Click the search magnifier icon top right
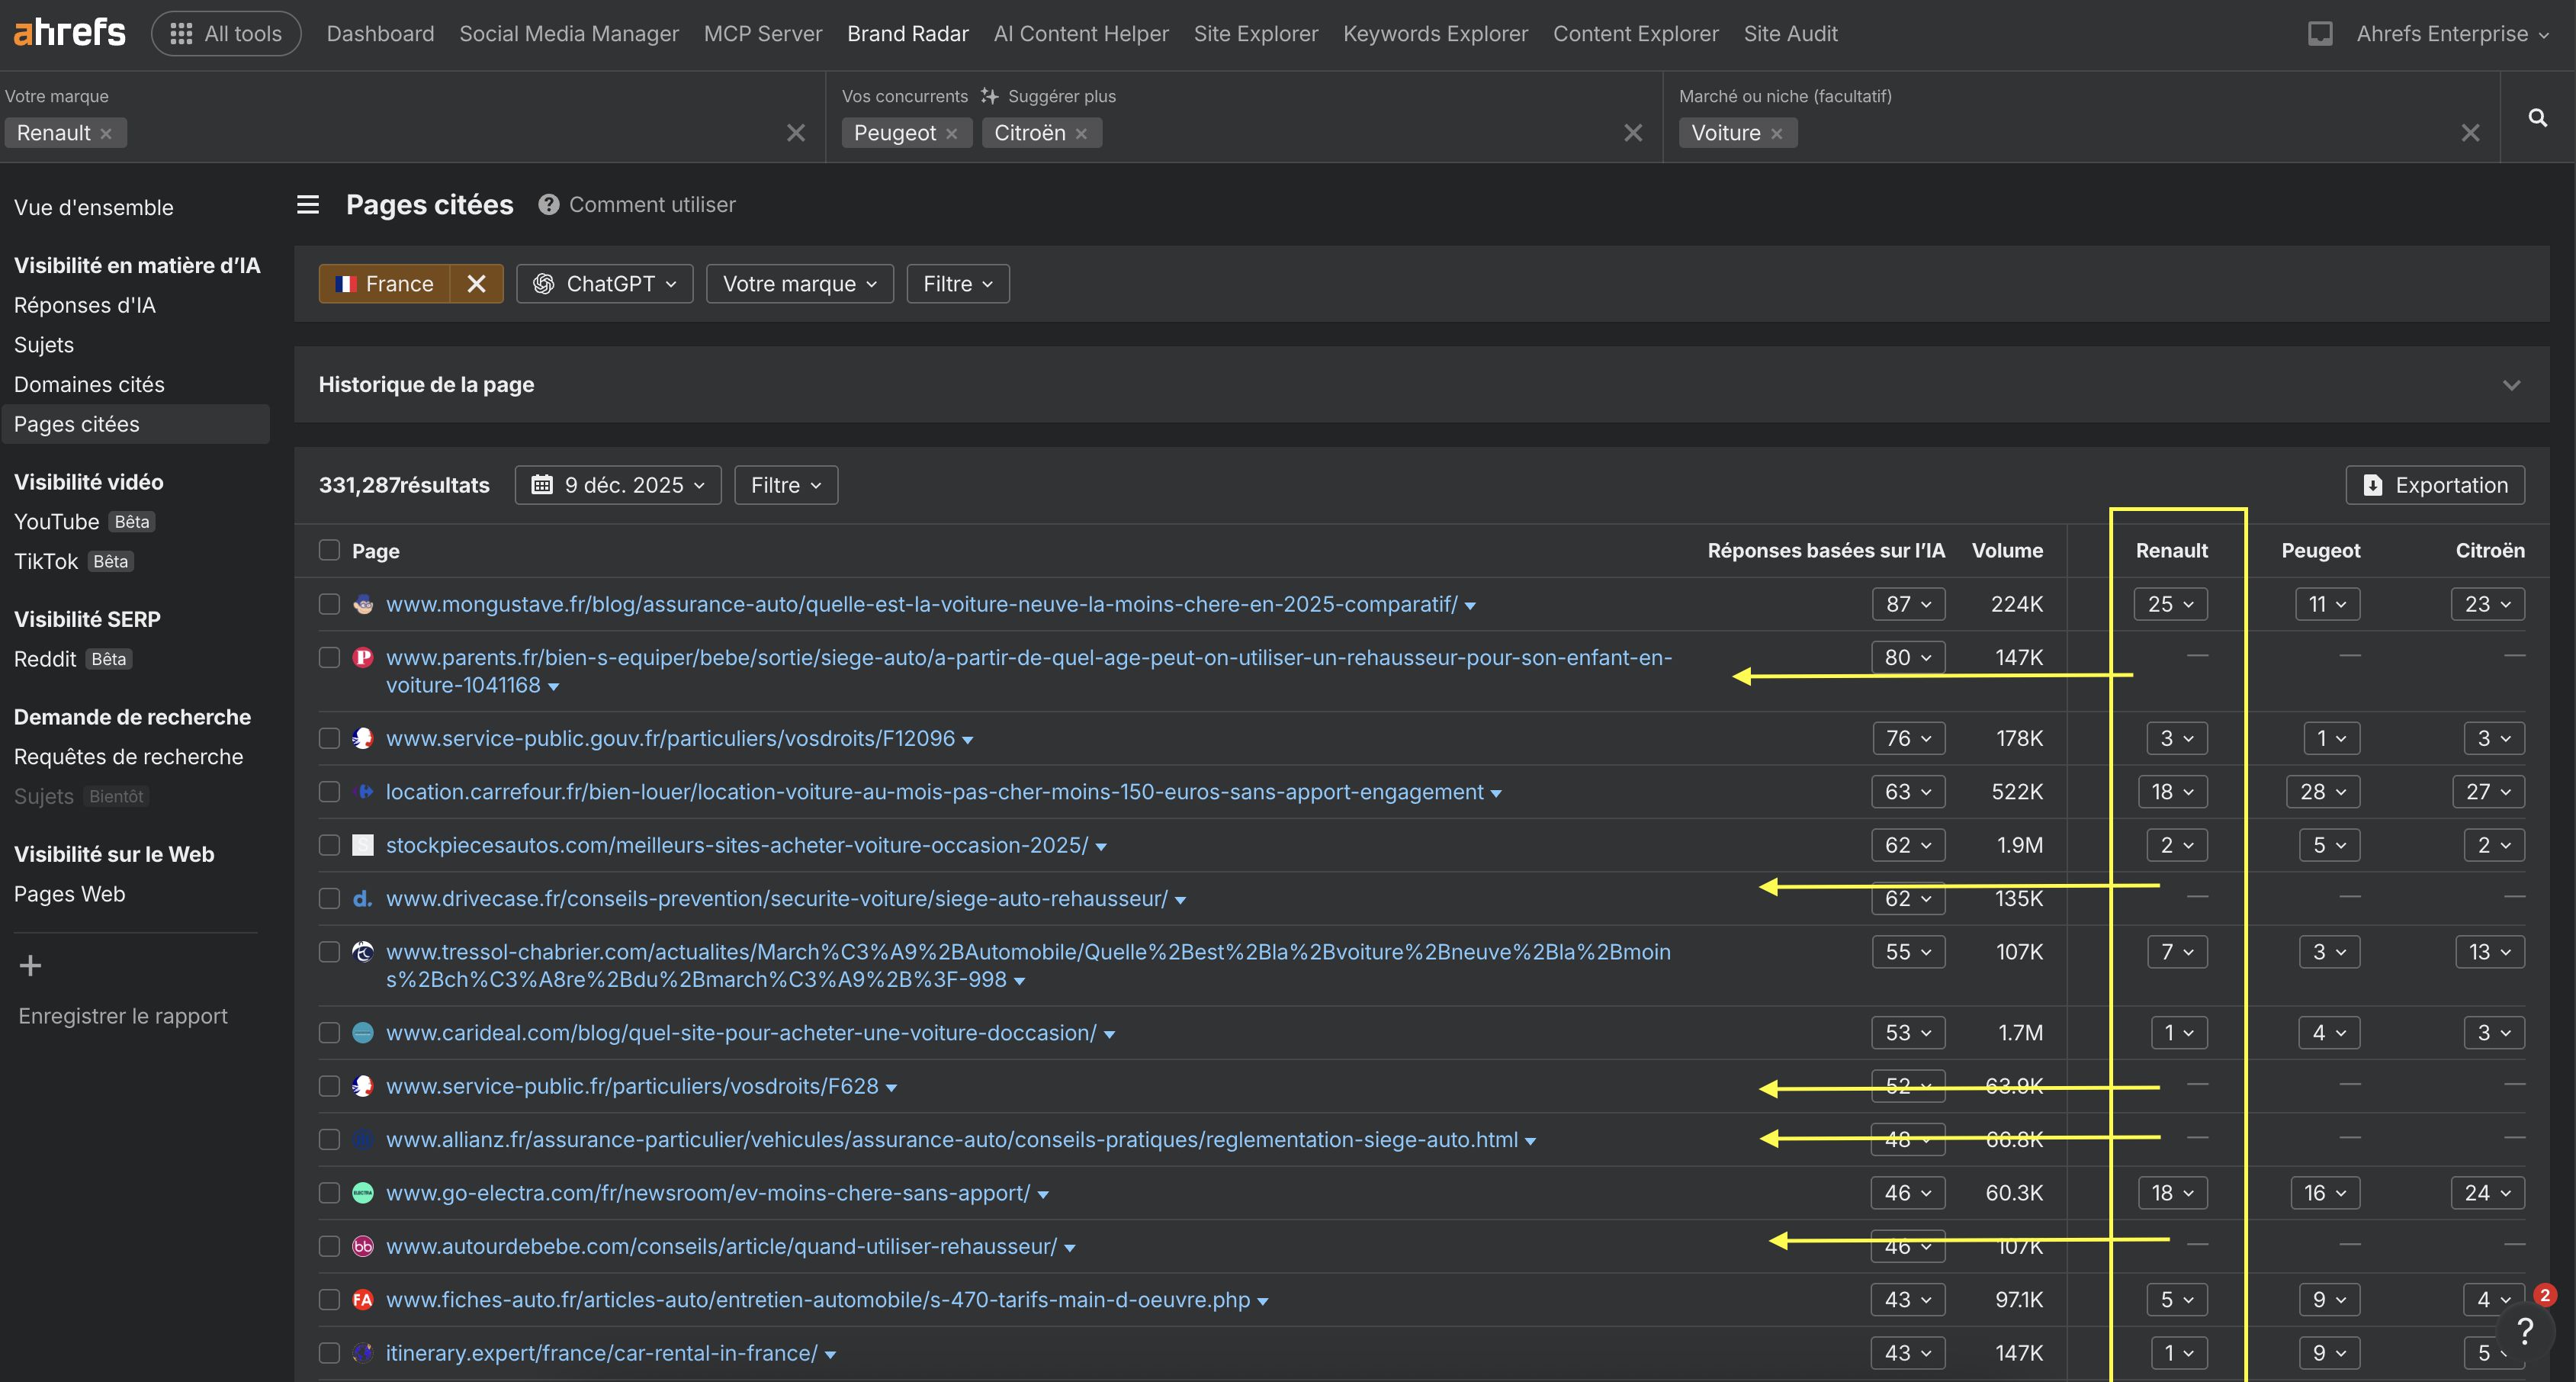Image resolution: width=2576 pixels, height=1382 pixels. (2538, 117)
